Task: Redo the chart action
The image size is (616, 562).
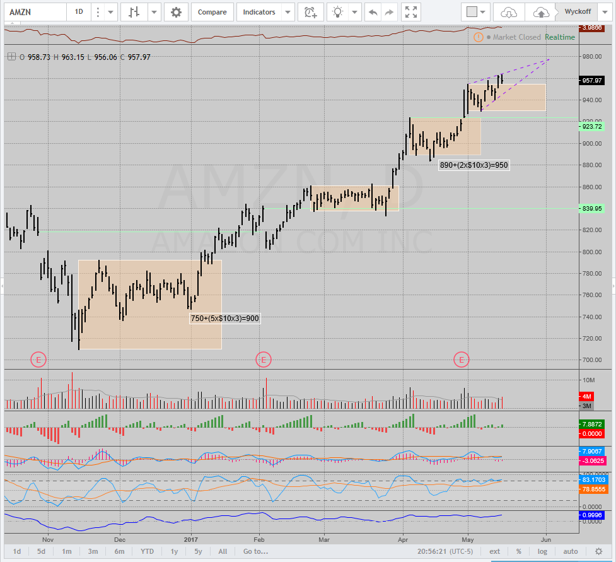Action: tap(390, 12)
